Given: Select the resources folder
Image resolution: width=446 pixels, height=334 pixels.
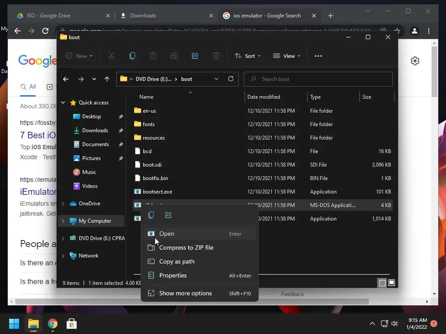Looking at the screenshot, I should [x=154, y=138].
